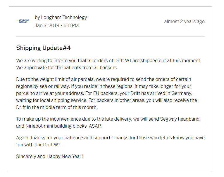Image resolution: width=224 pixels, height=177 pixels.
Task: Click the Jan 3, 2019 post date
Action: click(47, 25)
